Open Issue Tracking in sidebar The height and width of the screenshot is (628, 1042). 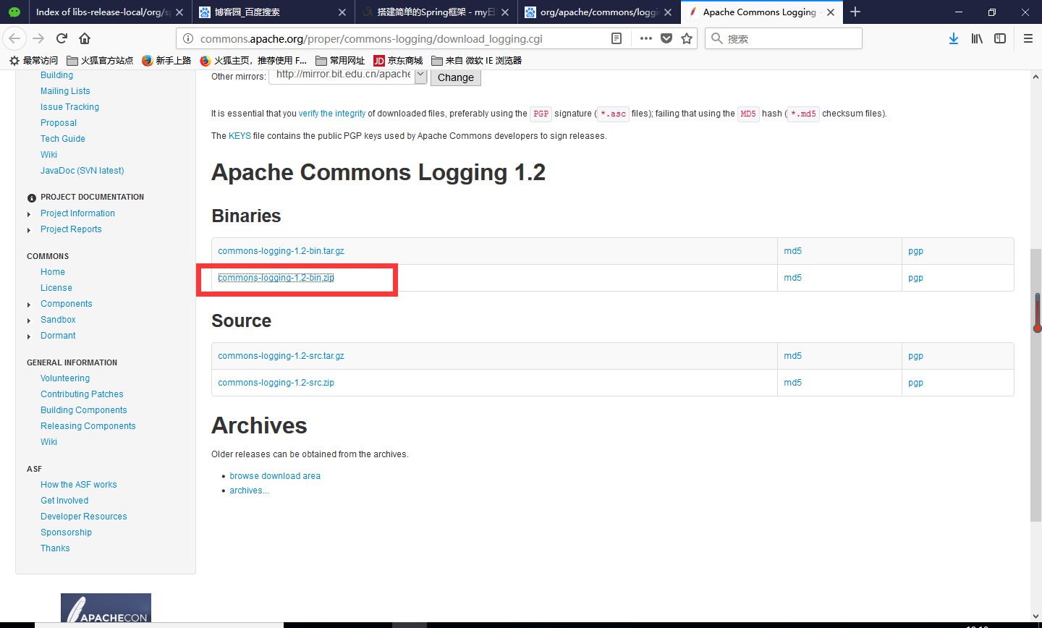coord(69,107)
